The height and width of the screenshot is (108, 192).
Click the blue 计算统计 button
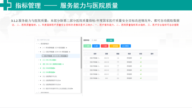click(x=126, y=46)
